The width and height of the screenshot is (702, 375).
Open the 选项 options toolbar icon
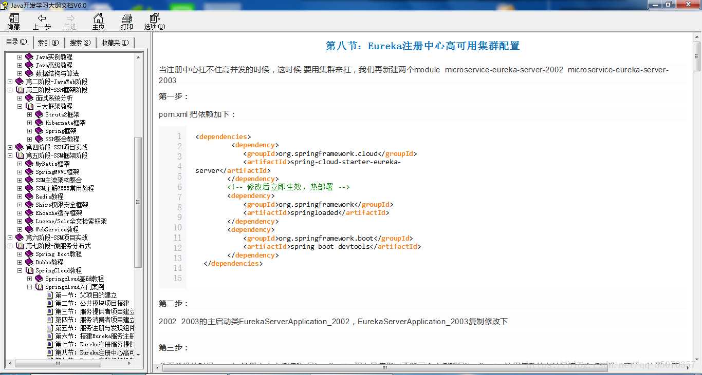coord(155,18)
